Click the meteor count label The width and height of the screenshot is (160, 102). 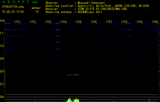point(36,8)
